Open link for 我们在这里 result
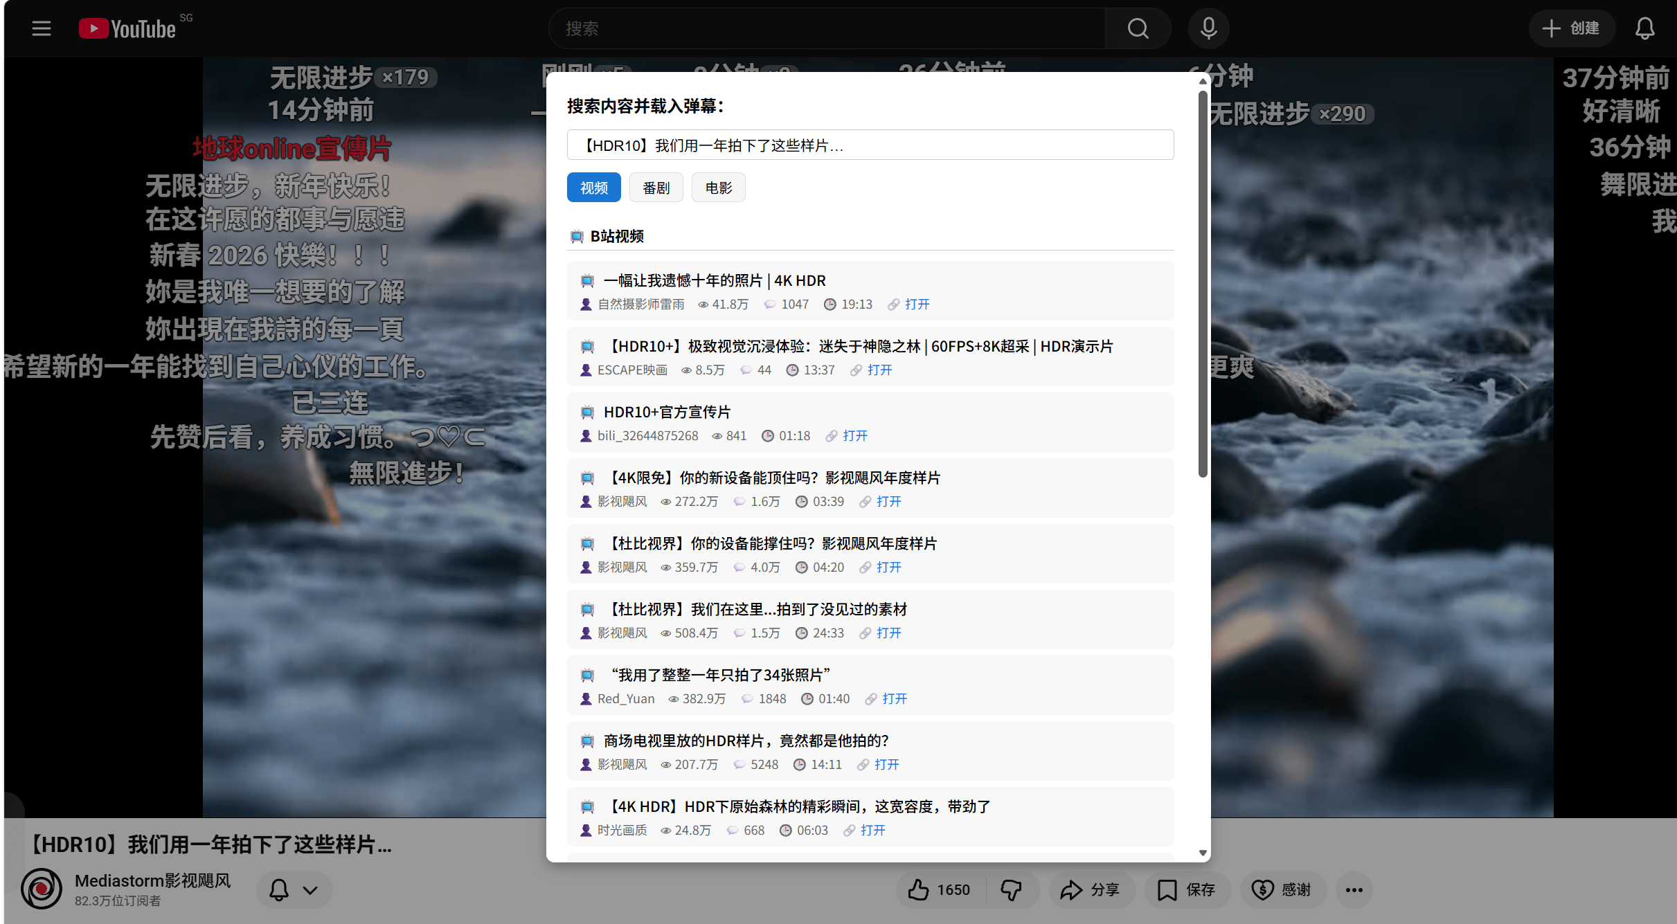 point(888,633)
